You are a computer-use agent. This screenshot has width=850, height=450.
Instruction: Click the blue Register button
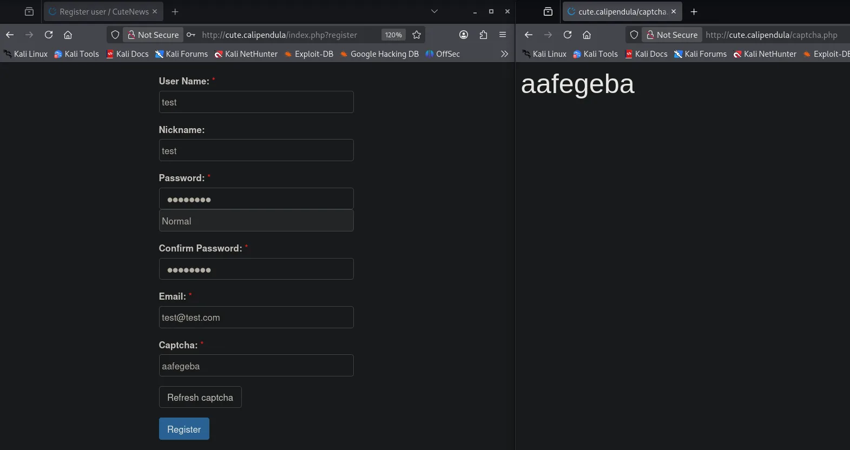[184, 429]
